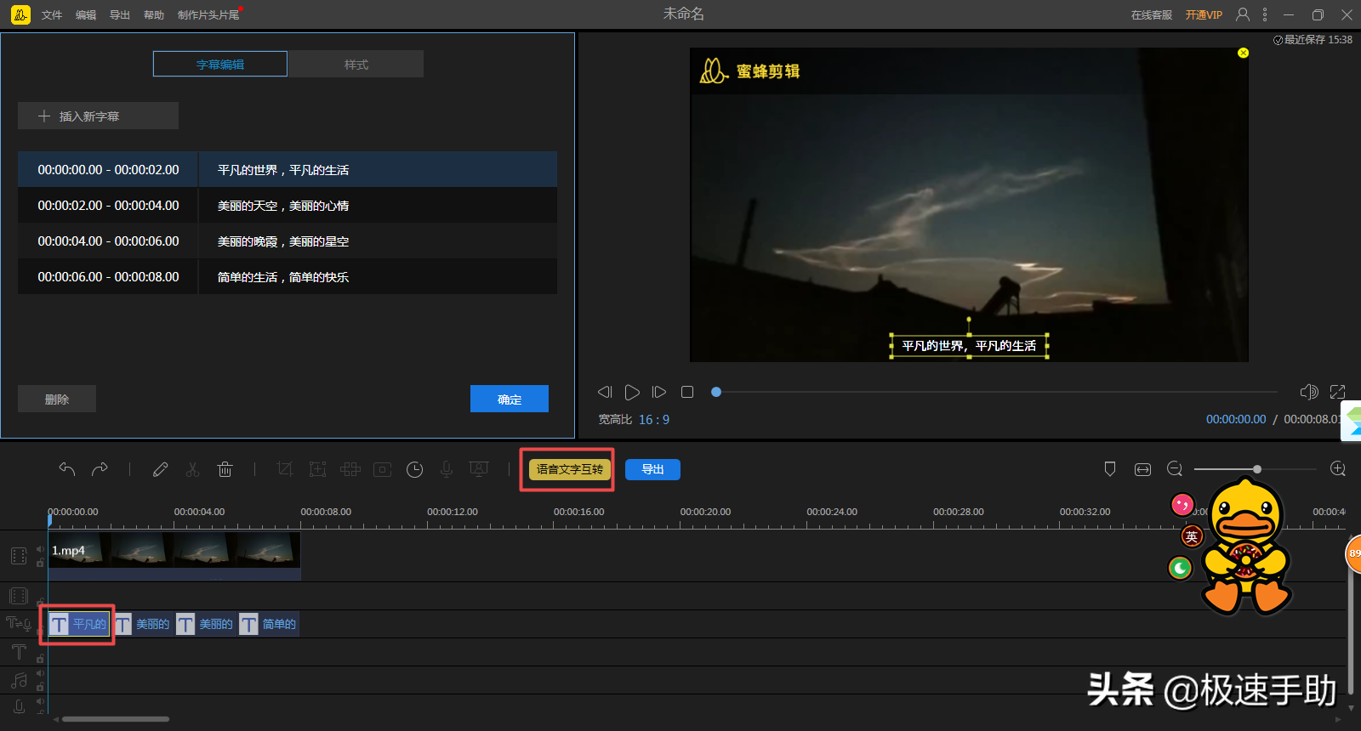
Task: Split clip with the scissors tool
Action: (192, 469)
